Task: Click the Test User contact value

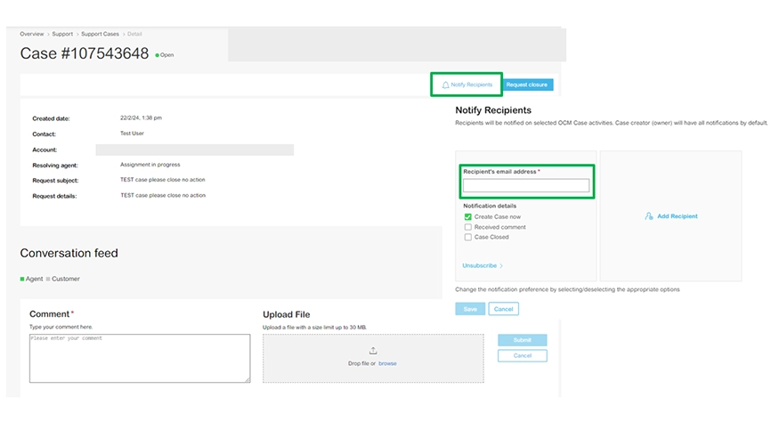Action: 132,134
